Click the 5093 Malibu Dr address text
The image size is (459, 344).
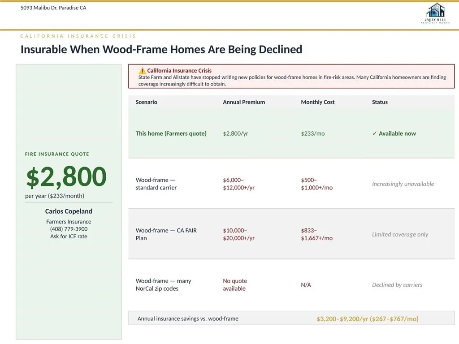pos(53,8)
